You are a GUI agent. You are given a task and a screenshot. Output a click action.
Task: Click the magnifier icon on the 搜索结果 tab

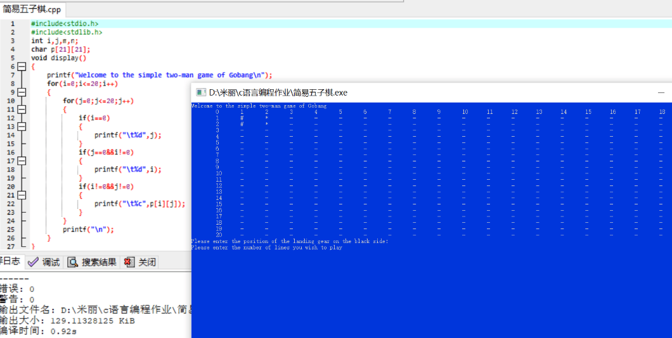tap(73, 262)
